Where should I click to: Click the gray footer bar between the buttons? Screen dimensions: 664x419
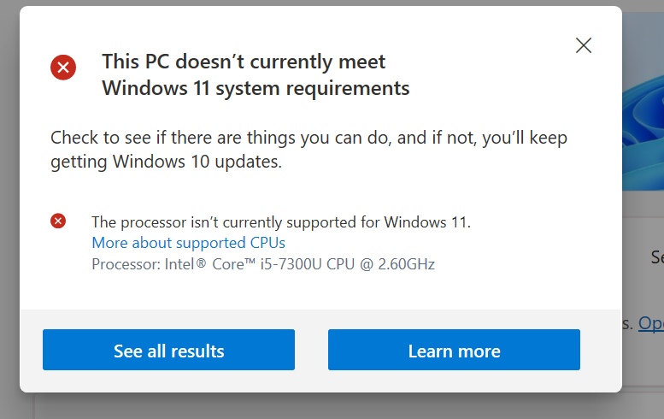(x=311, y=350)
